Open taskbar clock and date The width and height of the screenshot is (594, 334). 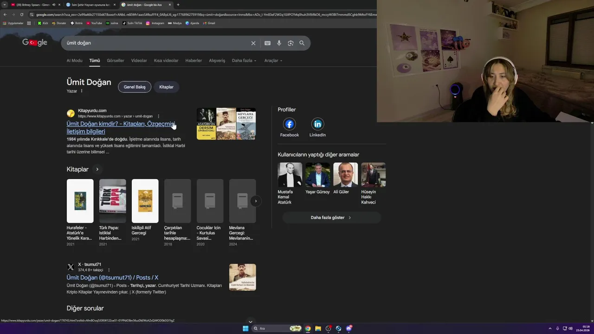click(583, 328)
